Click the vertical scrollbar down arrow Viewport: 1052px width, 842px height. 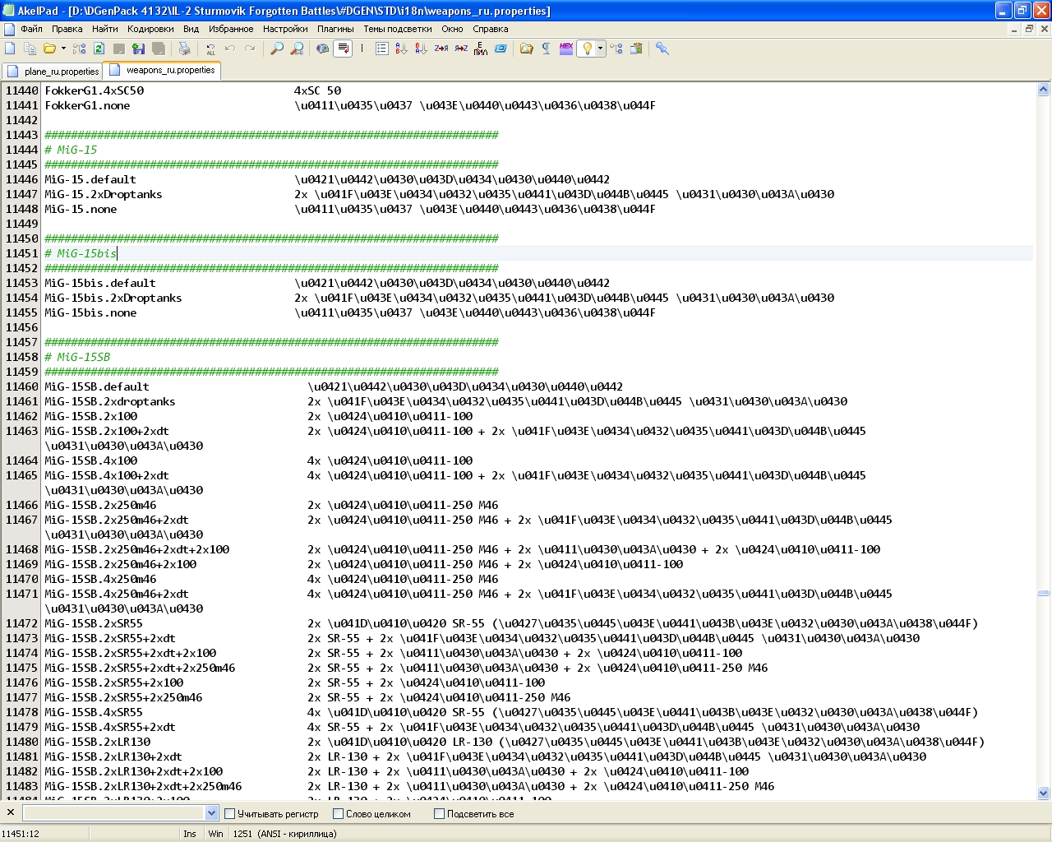(1043, 793)
